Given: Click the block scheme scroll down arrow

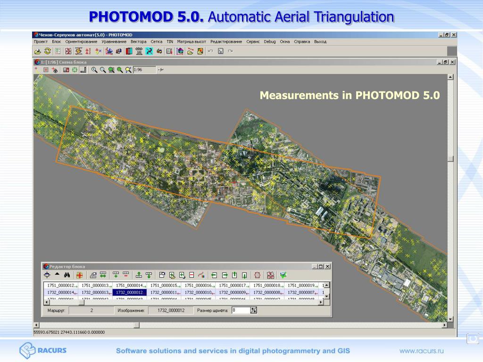Looking at the screenshot, I should tap(450, 319).
